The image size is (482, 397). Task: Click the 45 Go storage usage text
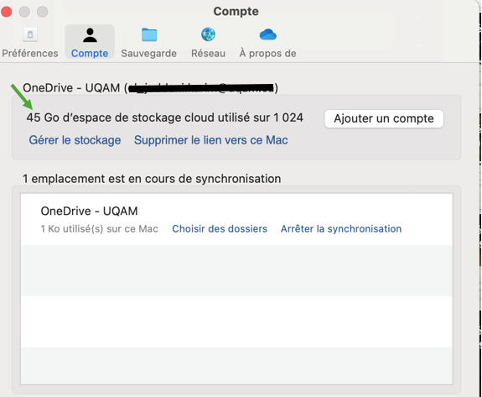pyautogui.click(x=165, y=118)
